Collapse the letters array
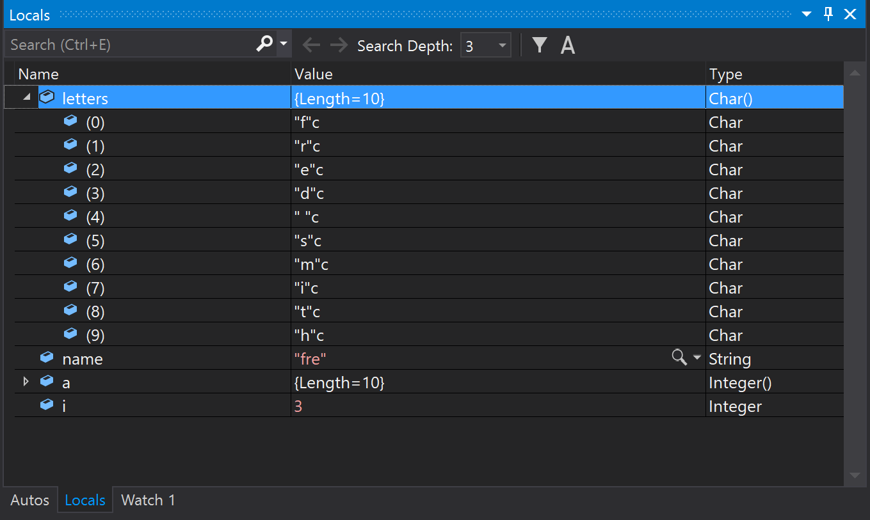 26,97
